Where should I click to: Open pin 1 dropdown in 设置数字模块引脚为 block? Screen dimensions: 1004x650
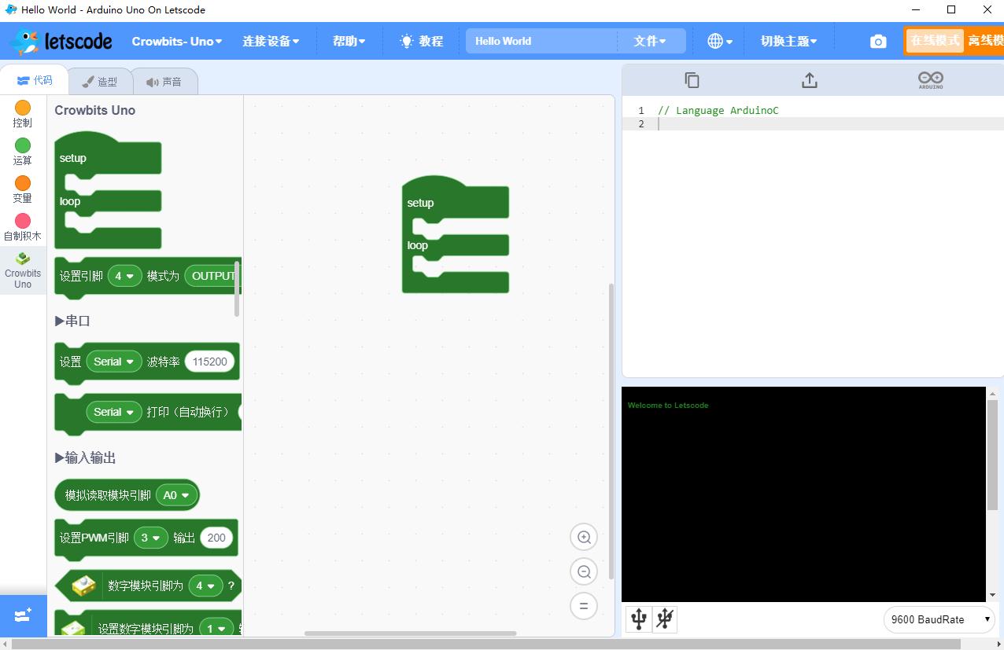(216, 629)
